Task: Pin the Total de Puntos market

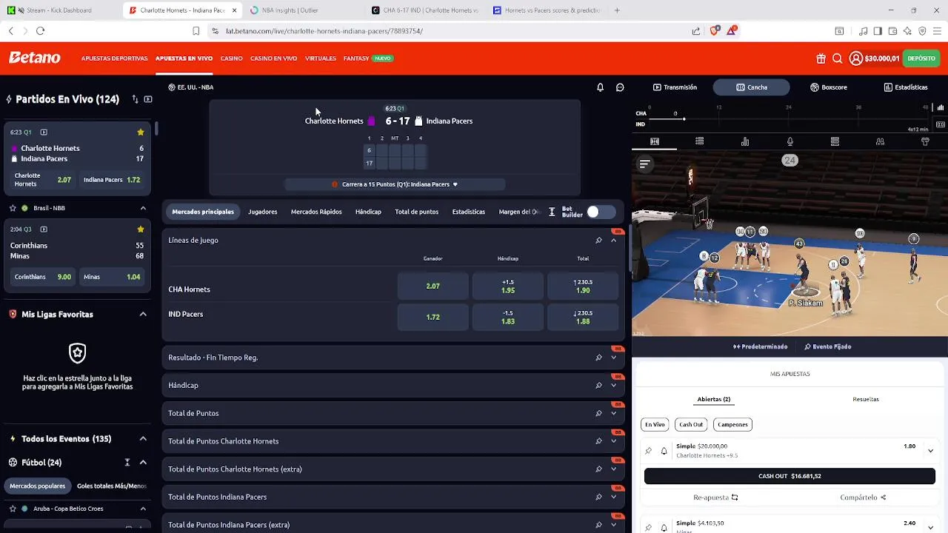Action: tap(598, 413)
